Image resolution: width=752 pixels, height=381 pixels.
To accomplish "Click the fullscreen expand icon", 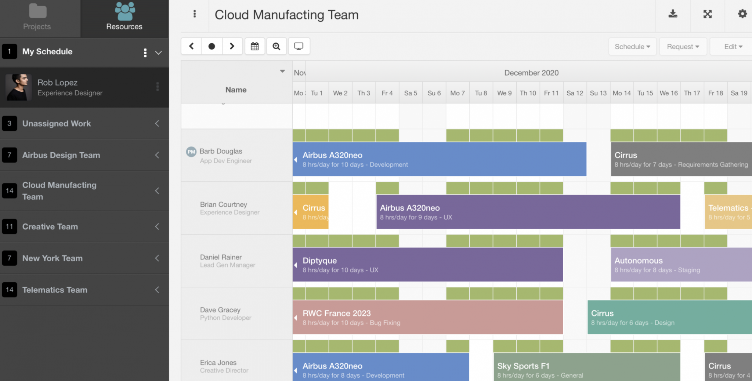I will 708,14.
